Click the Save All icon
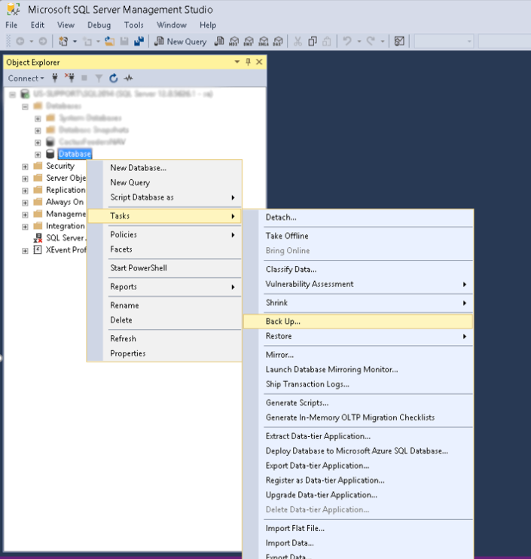 (x=139, y=41)
